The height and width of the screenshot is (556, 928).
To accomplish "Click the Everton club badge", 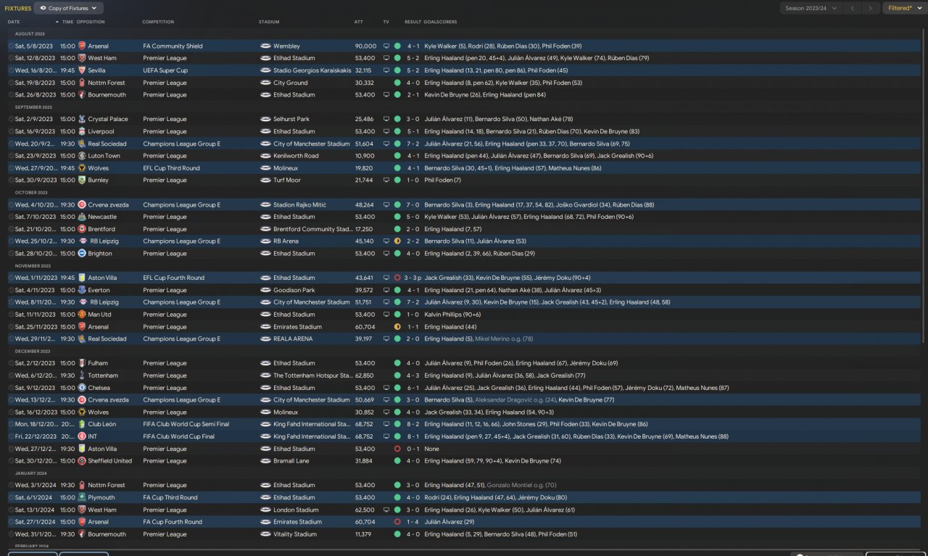I will point(82,290).
